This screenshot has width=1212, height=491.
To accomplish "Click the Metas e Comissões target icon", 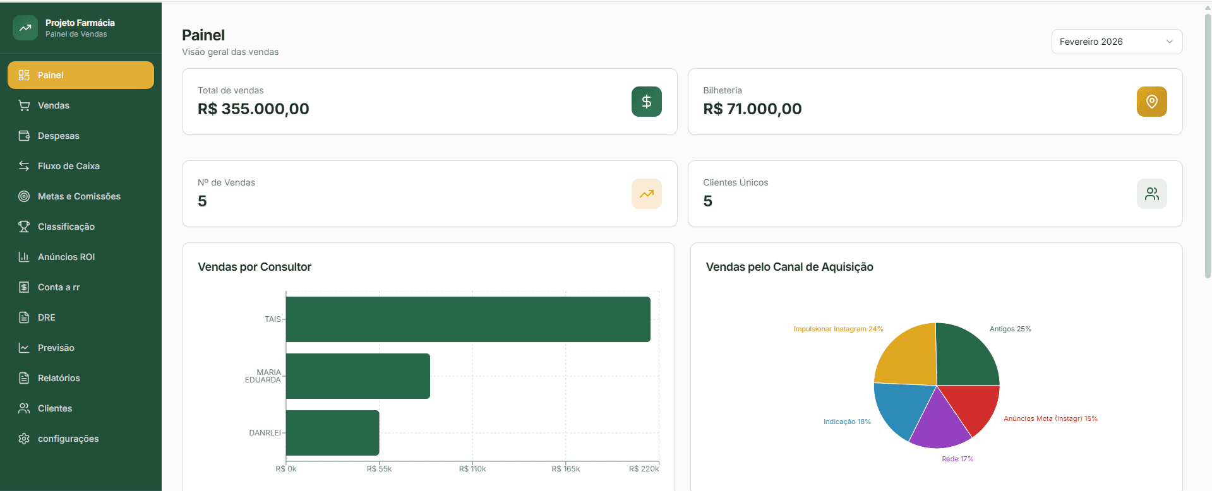I will [24, 196].
